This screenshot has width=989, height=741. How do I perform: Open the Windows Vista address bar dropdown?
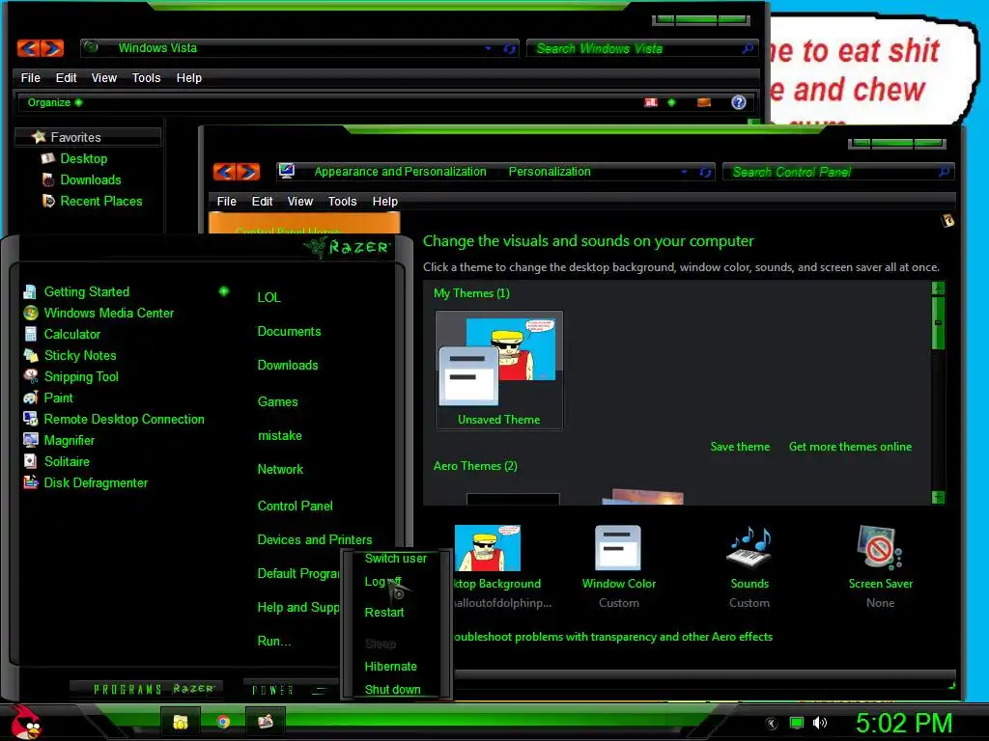pos(488,48)
